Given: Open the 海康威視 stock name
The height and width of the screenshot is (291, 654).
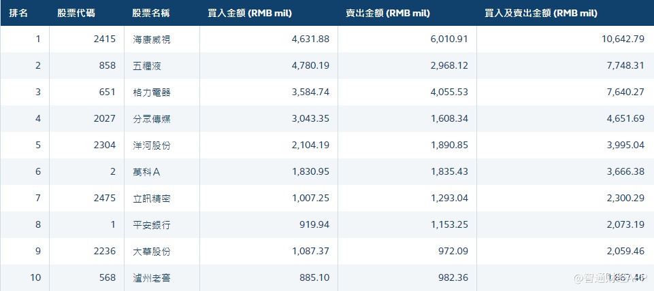Looking at the screenshot, I should [x=152, y=39].
